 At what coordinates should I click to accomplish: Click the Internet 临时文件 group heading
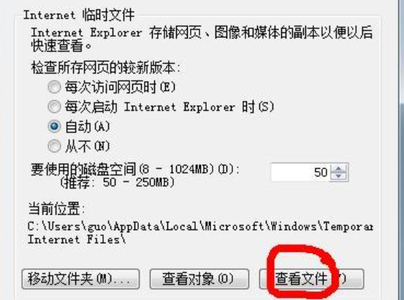[79, 15]
